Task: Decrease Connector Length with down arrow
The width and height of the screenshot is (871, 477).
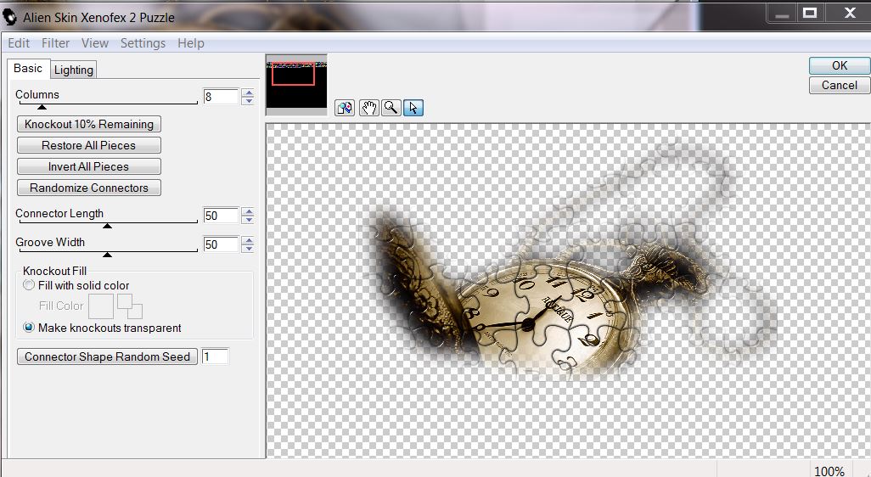Action: click(x=248, y=219)
